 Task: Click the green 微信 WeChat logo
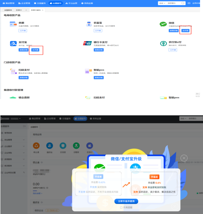click(x=163, y=24)
